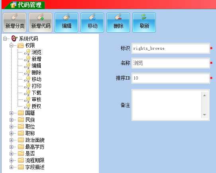This screenshot has height=173, width=216.
Task: Click the bulb icon beside 编辑 tree node
Action: pos(28,66)
